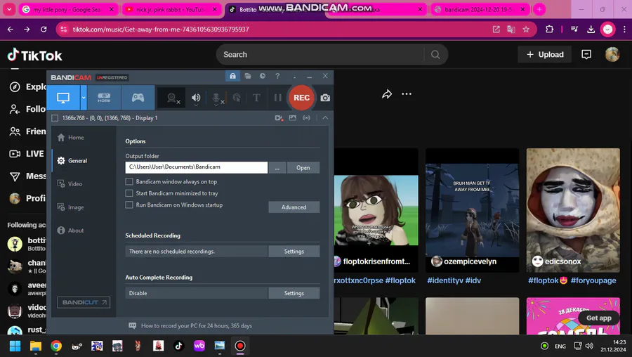The image size is (632, 357).
Task: Start recording with the red REC button
Action: [301, 98]
